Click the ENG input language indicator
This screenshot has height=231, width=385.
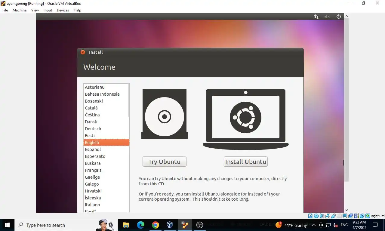pos(344,225)
